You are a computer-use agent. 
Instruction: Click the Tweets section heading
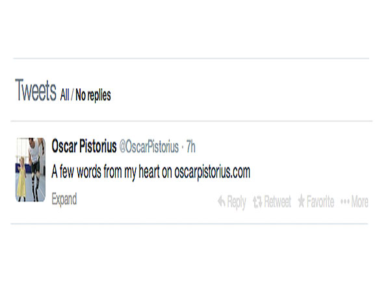(36, 90)
